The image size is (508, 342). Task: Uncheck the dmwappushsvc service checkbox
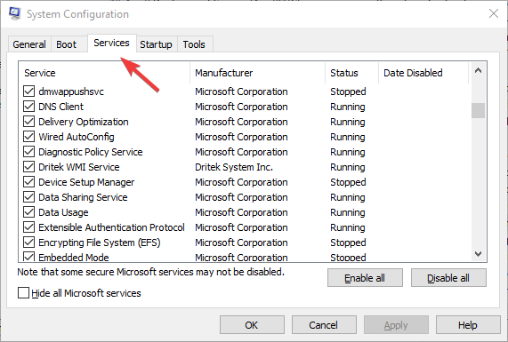28,91
